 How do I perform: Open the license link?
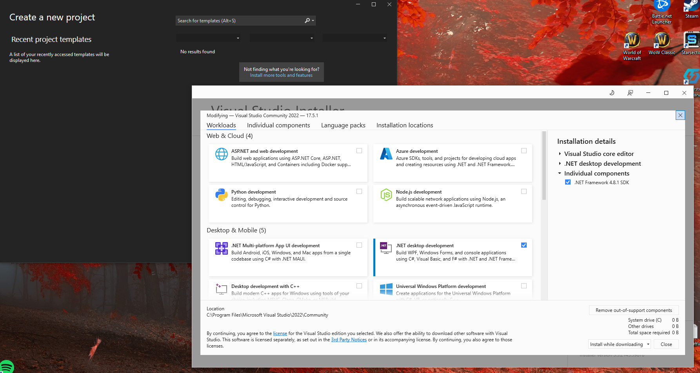[x=280, y=333]
